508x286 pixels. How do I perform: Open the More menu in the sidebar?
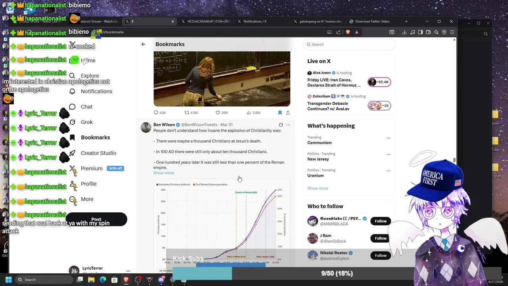coord(81,199)
